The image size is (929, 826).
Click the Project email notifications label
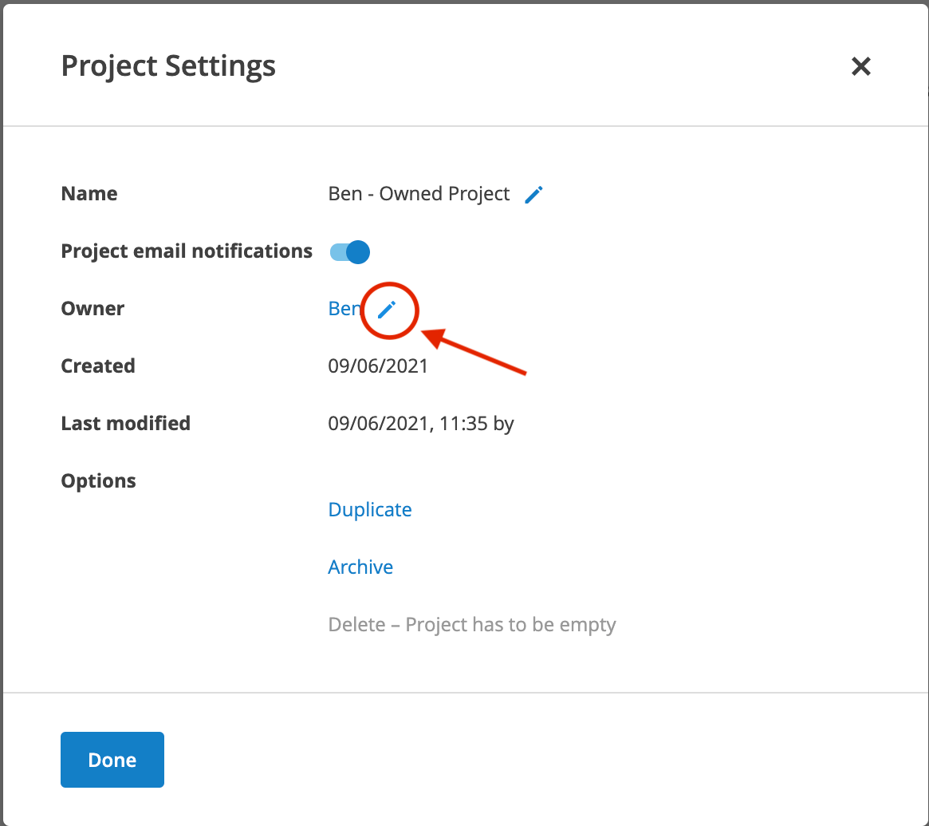(x=186, y=251)
